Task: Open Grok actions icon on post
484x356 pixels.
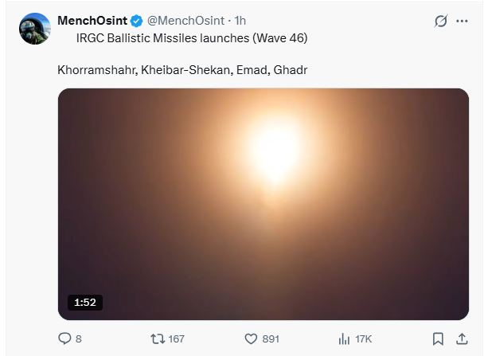Action: pyautogui.click(x=440, y=22)
